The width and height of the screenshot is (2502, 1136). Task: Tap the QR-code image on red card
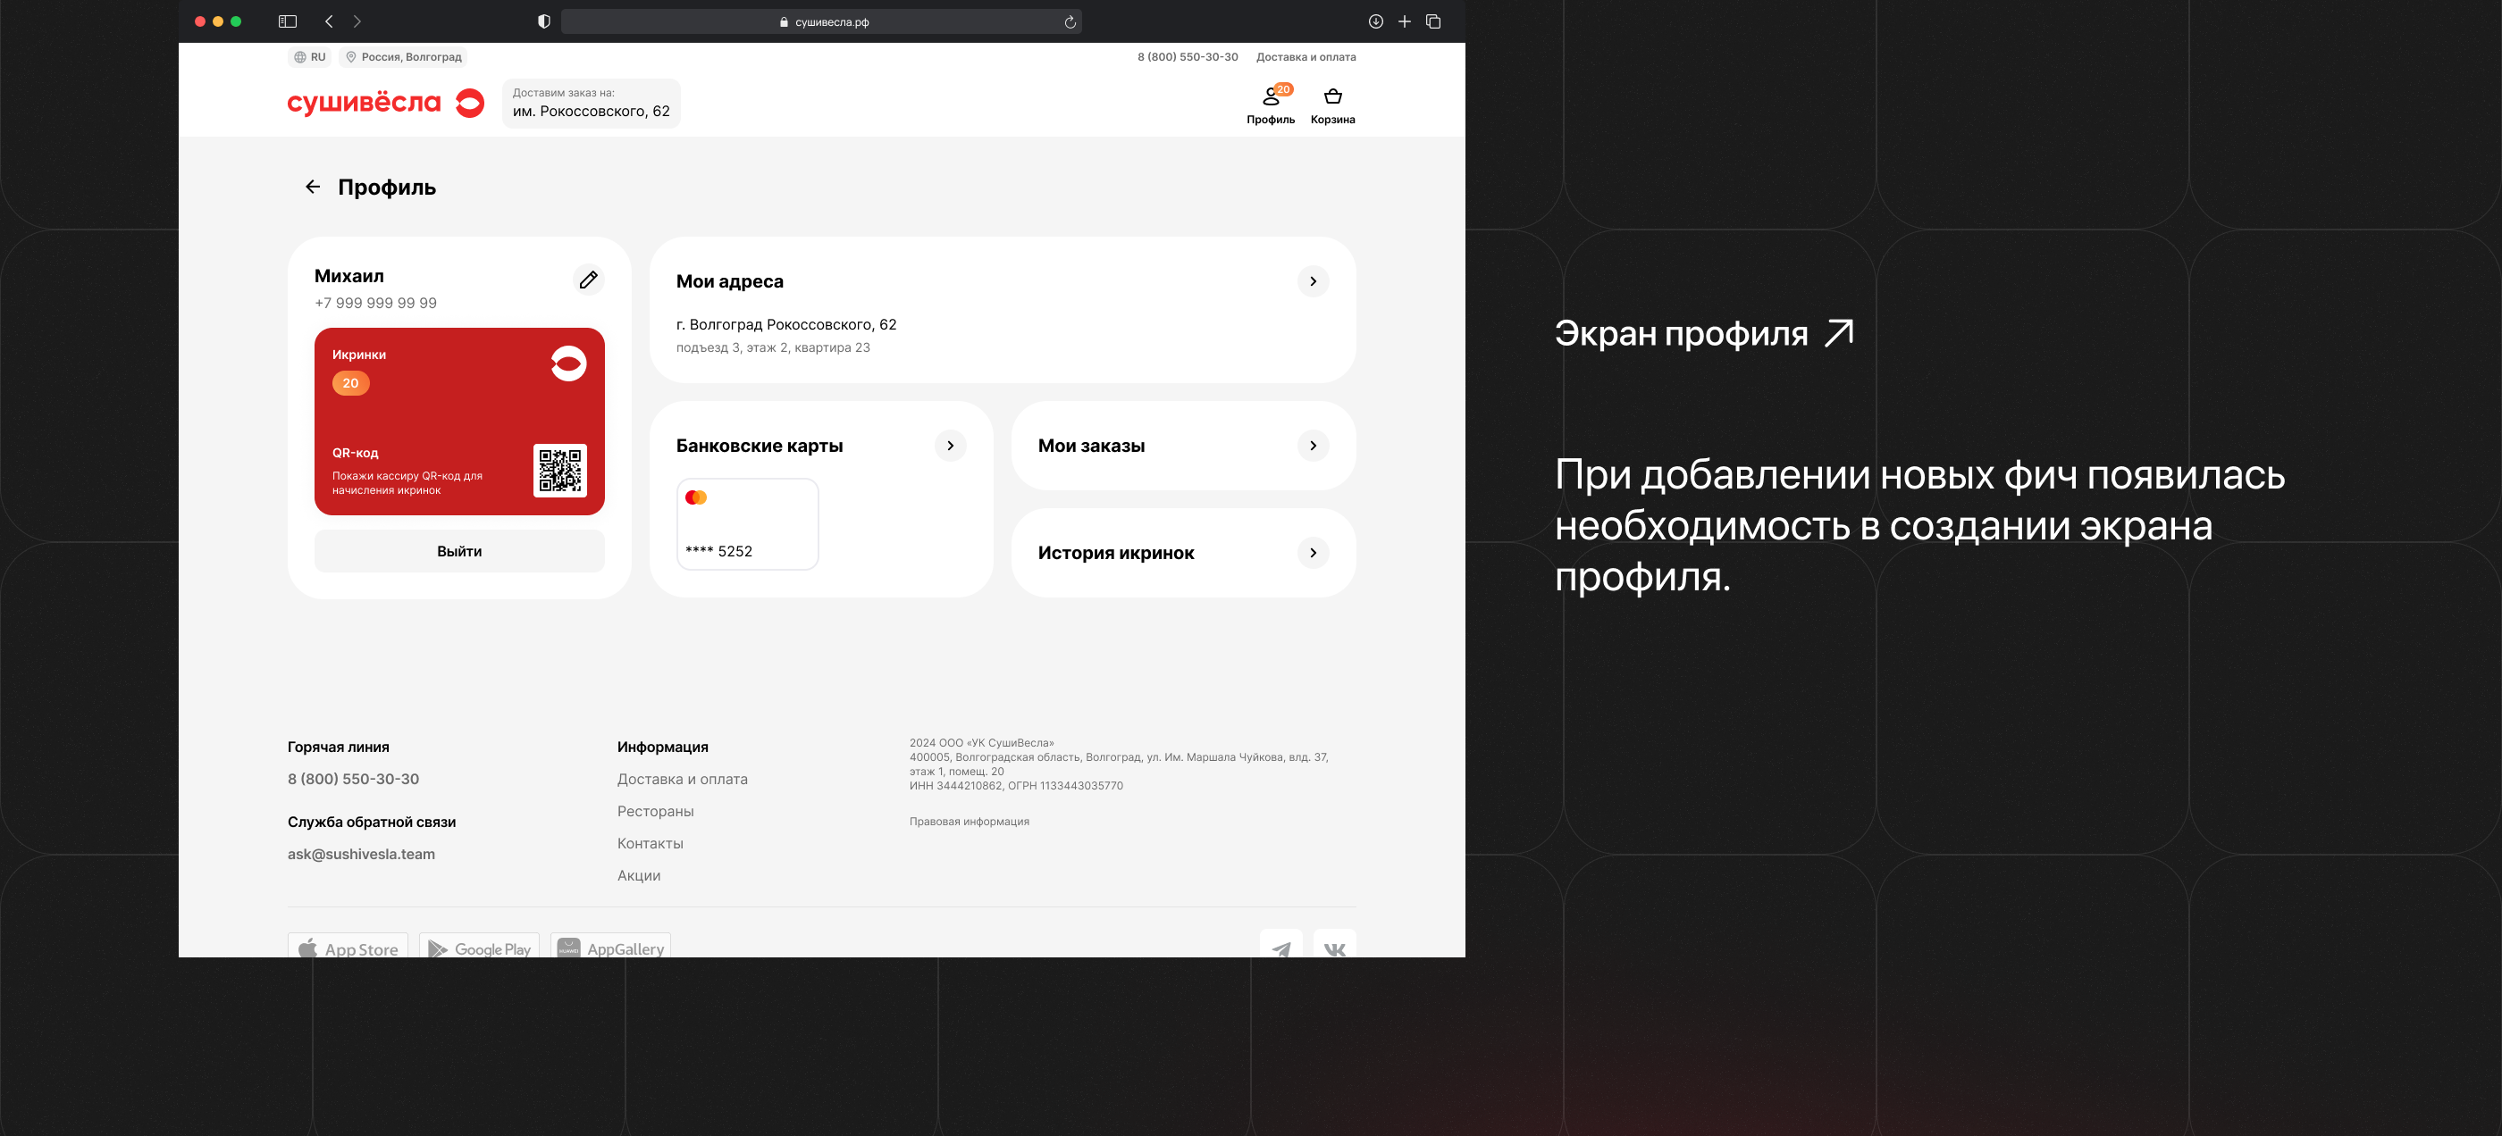[559, 470]
